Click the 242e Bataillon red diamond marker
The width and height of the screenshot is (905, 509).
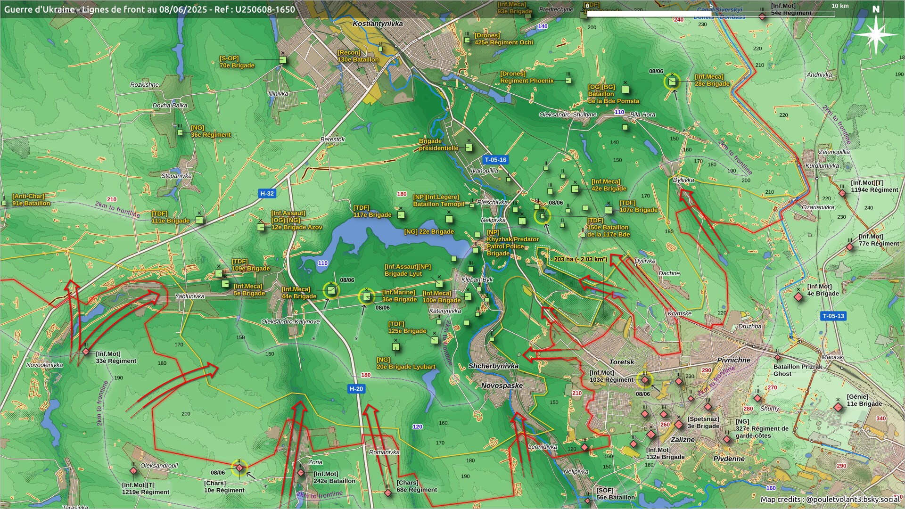pyautogui.click(x=301, y=473)
